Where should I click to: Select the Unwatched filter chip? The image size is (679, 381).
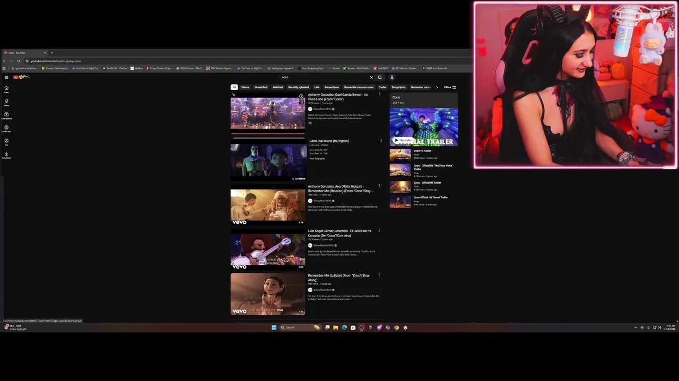click(x=261, y=87)
